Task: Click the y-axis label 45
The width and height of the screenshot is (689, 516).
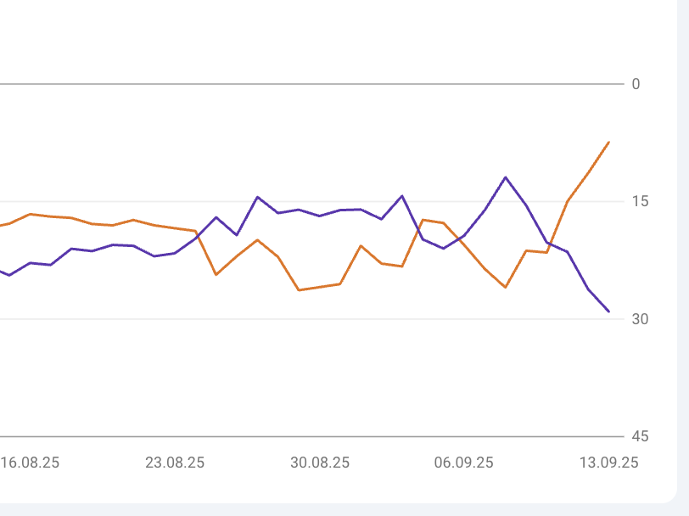Action: coord(640,436)
